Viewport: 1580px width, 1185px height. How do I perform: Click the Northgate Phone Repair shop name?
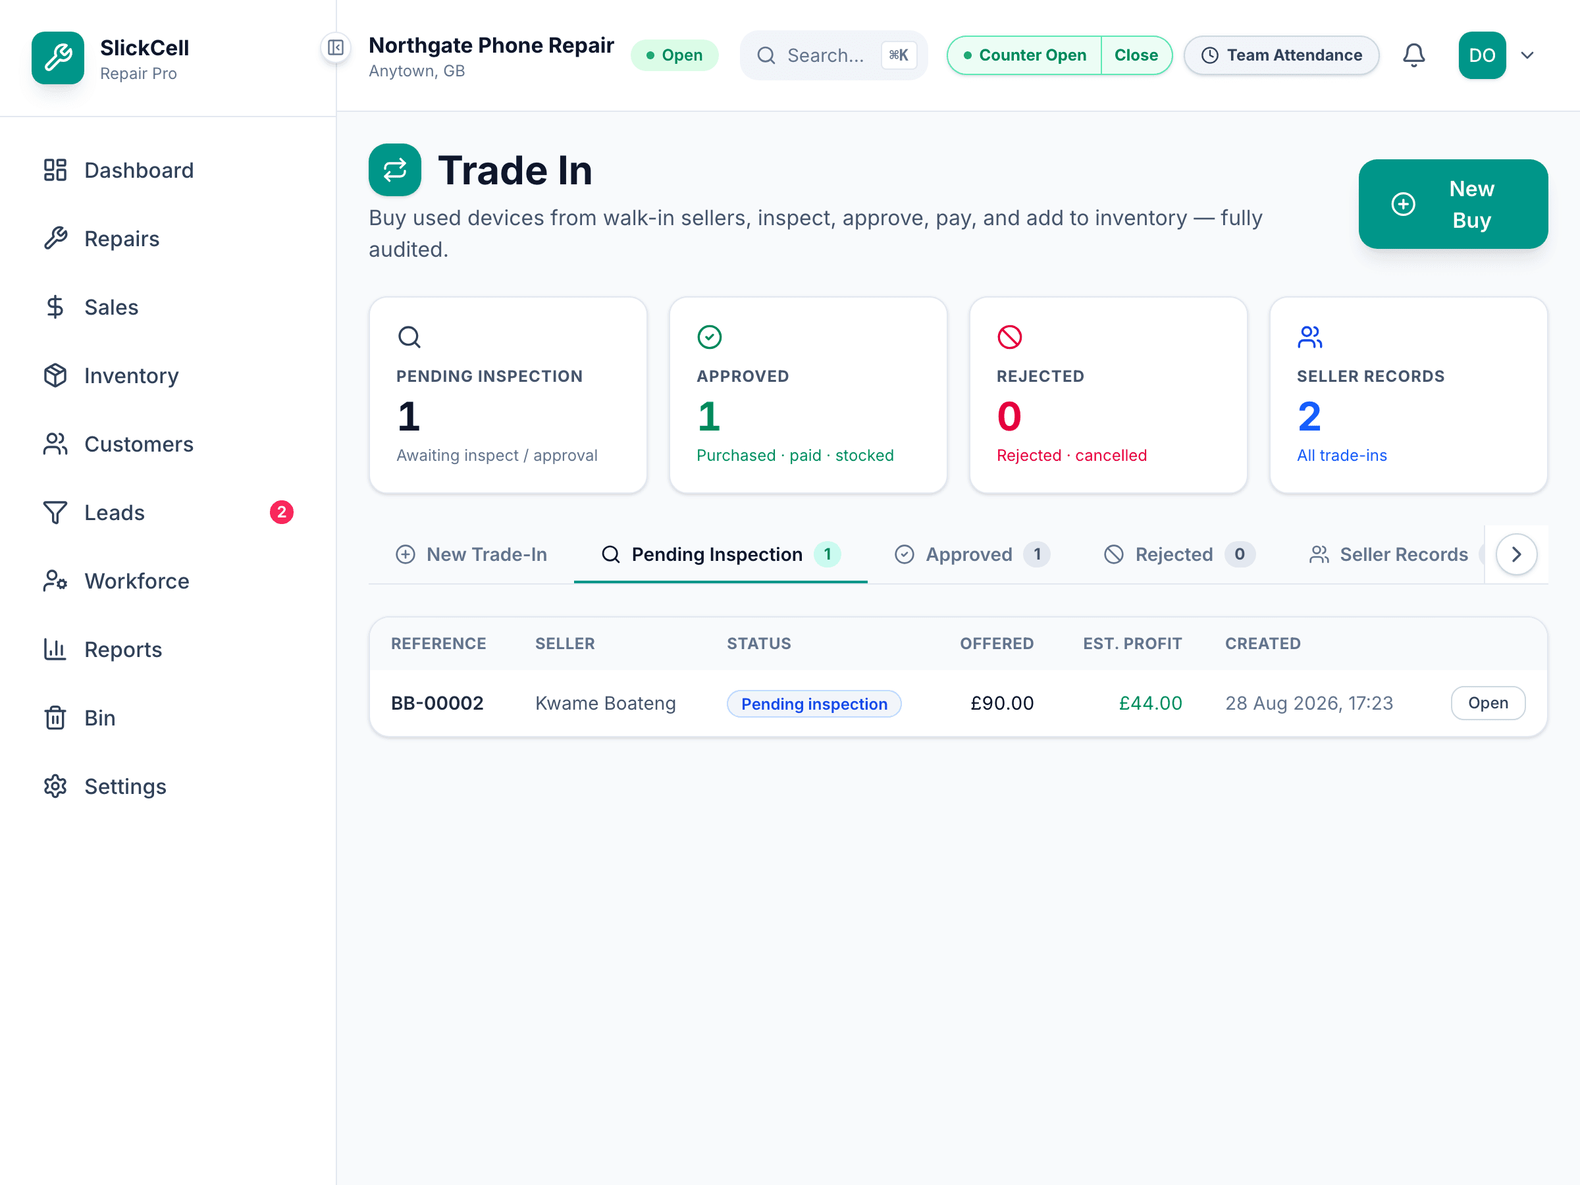tap(491, 45)
